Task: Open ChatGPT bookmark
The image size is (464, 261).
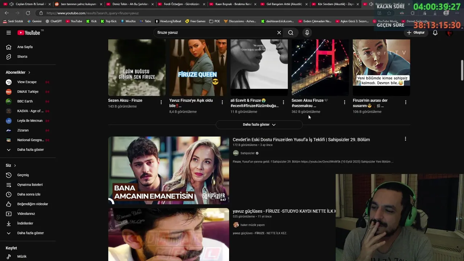Action: [x=54, y=21]
